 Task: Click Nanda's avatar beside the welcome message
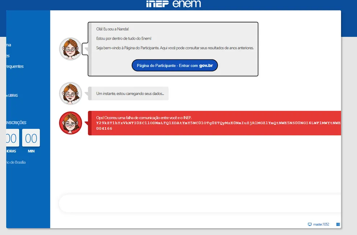(70, 49)
